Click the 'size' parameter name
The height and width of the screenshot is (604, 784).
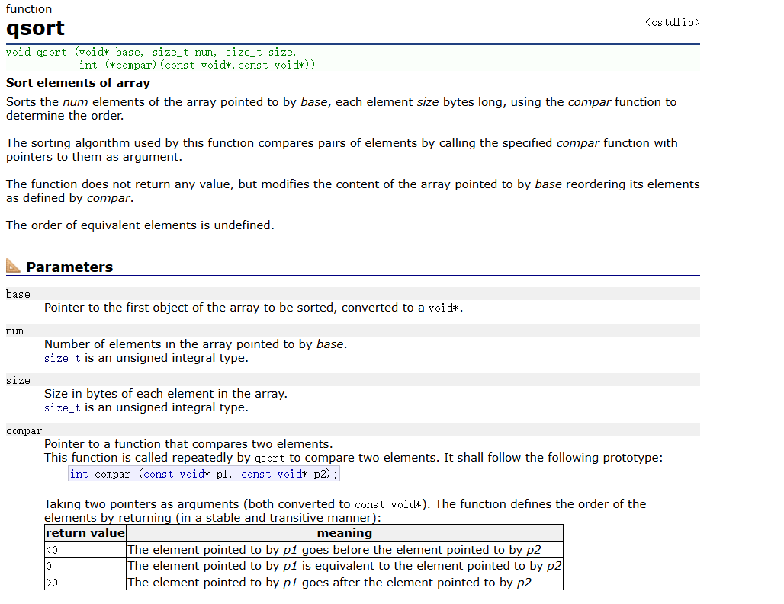(x=18, y=380)
